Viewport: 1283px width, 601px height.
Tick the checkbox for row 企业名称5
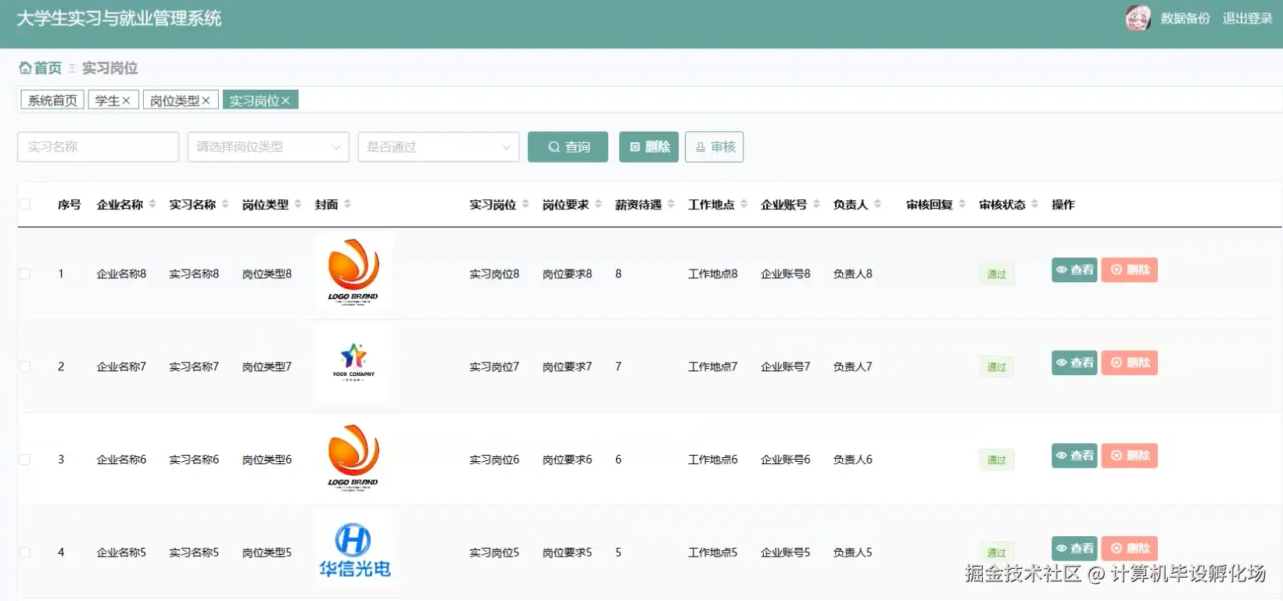[x=25, y=553]
